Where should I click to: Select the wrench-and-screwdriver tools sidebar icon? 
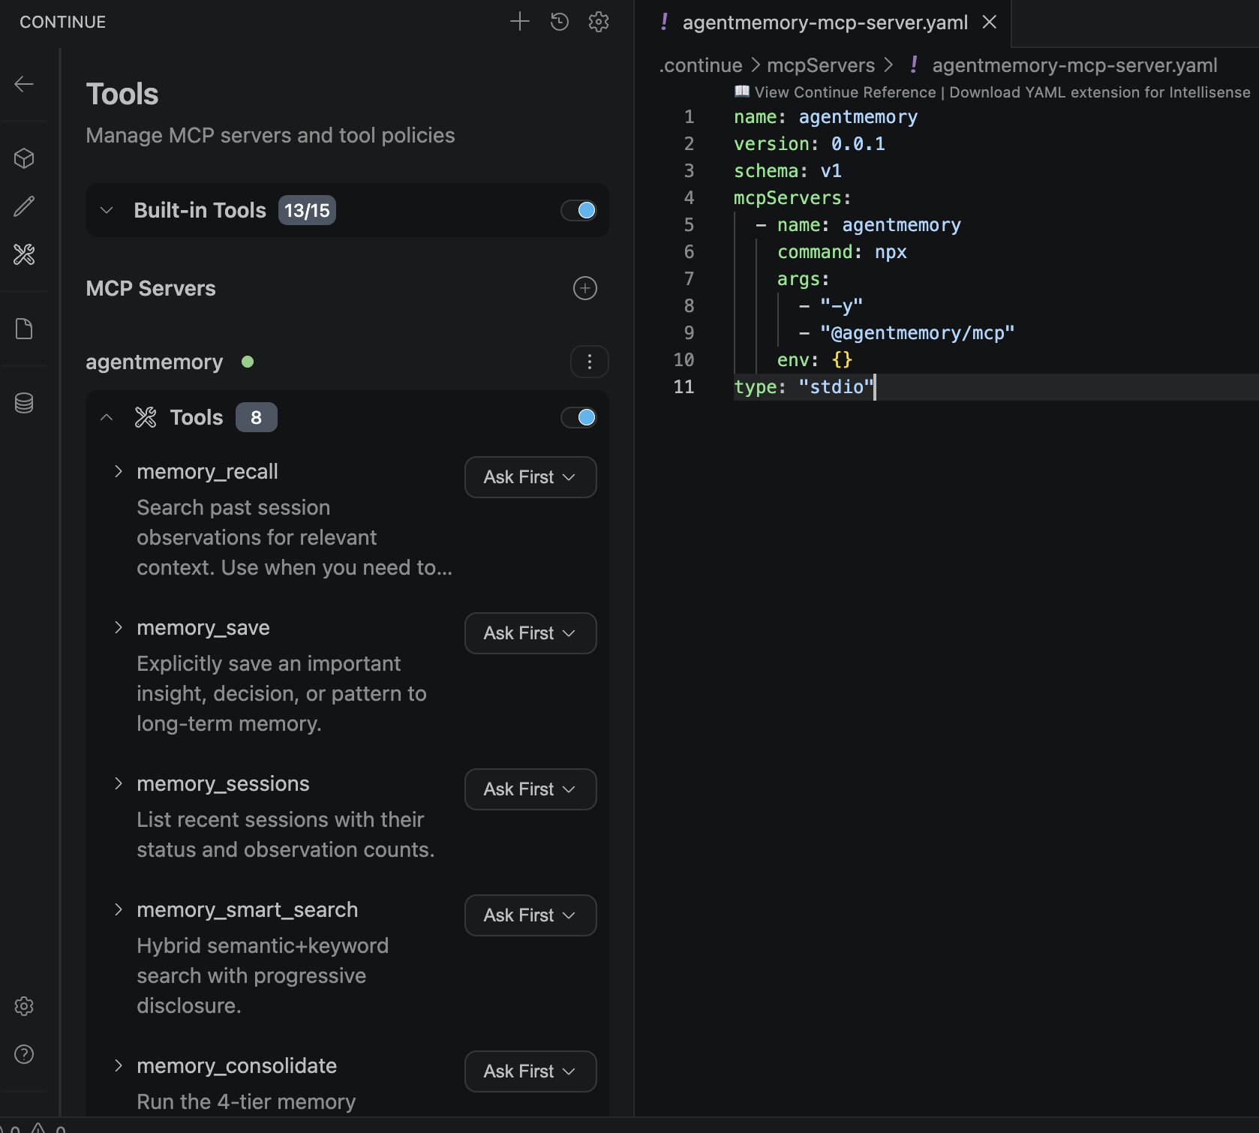(24, 254)
